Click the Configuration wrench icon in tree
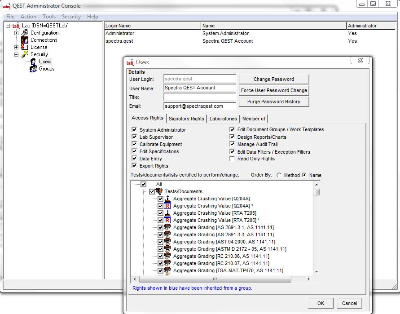Image resolution: width=400 pixels, height=314 pixels. tap(25, 33)
